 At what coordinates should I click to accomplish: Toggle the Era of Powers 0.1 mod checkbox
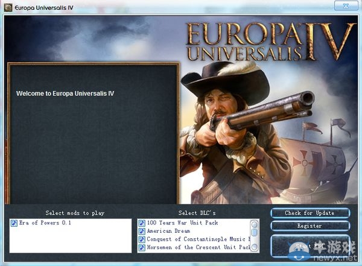14,223
